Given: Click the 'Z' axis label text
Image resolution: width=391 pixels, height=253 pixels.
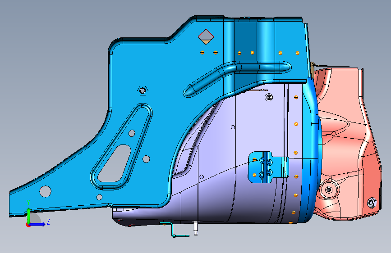Looking at the screenshot, I should [x=48, y=221].
